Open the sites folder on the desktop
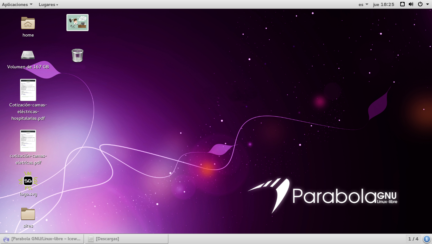Image resolution: width=432 pixels, height=244 pixels. [28, 214]
